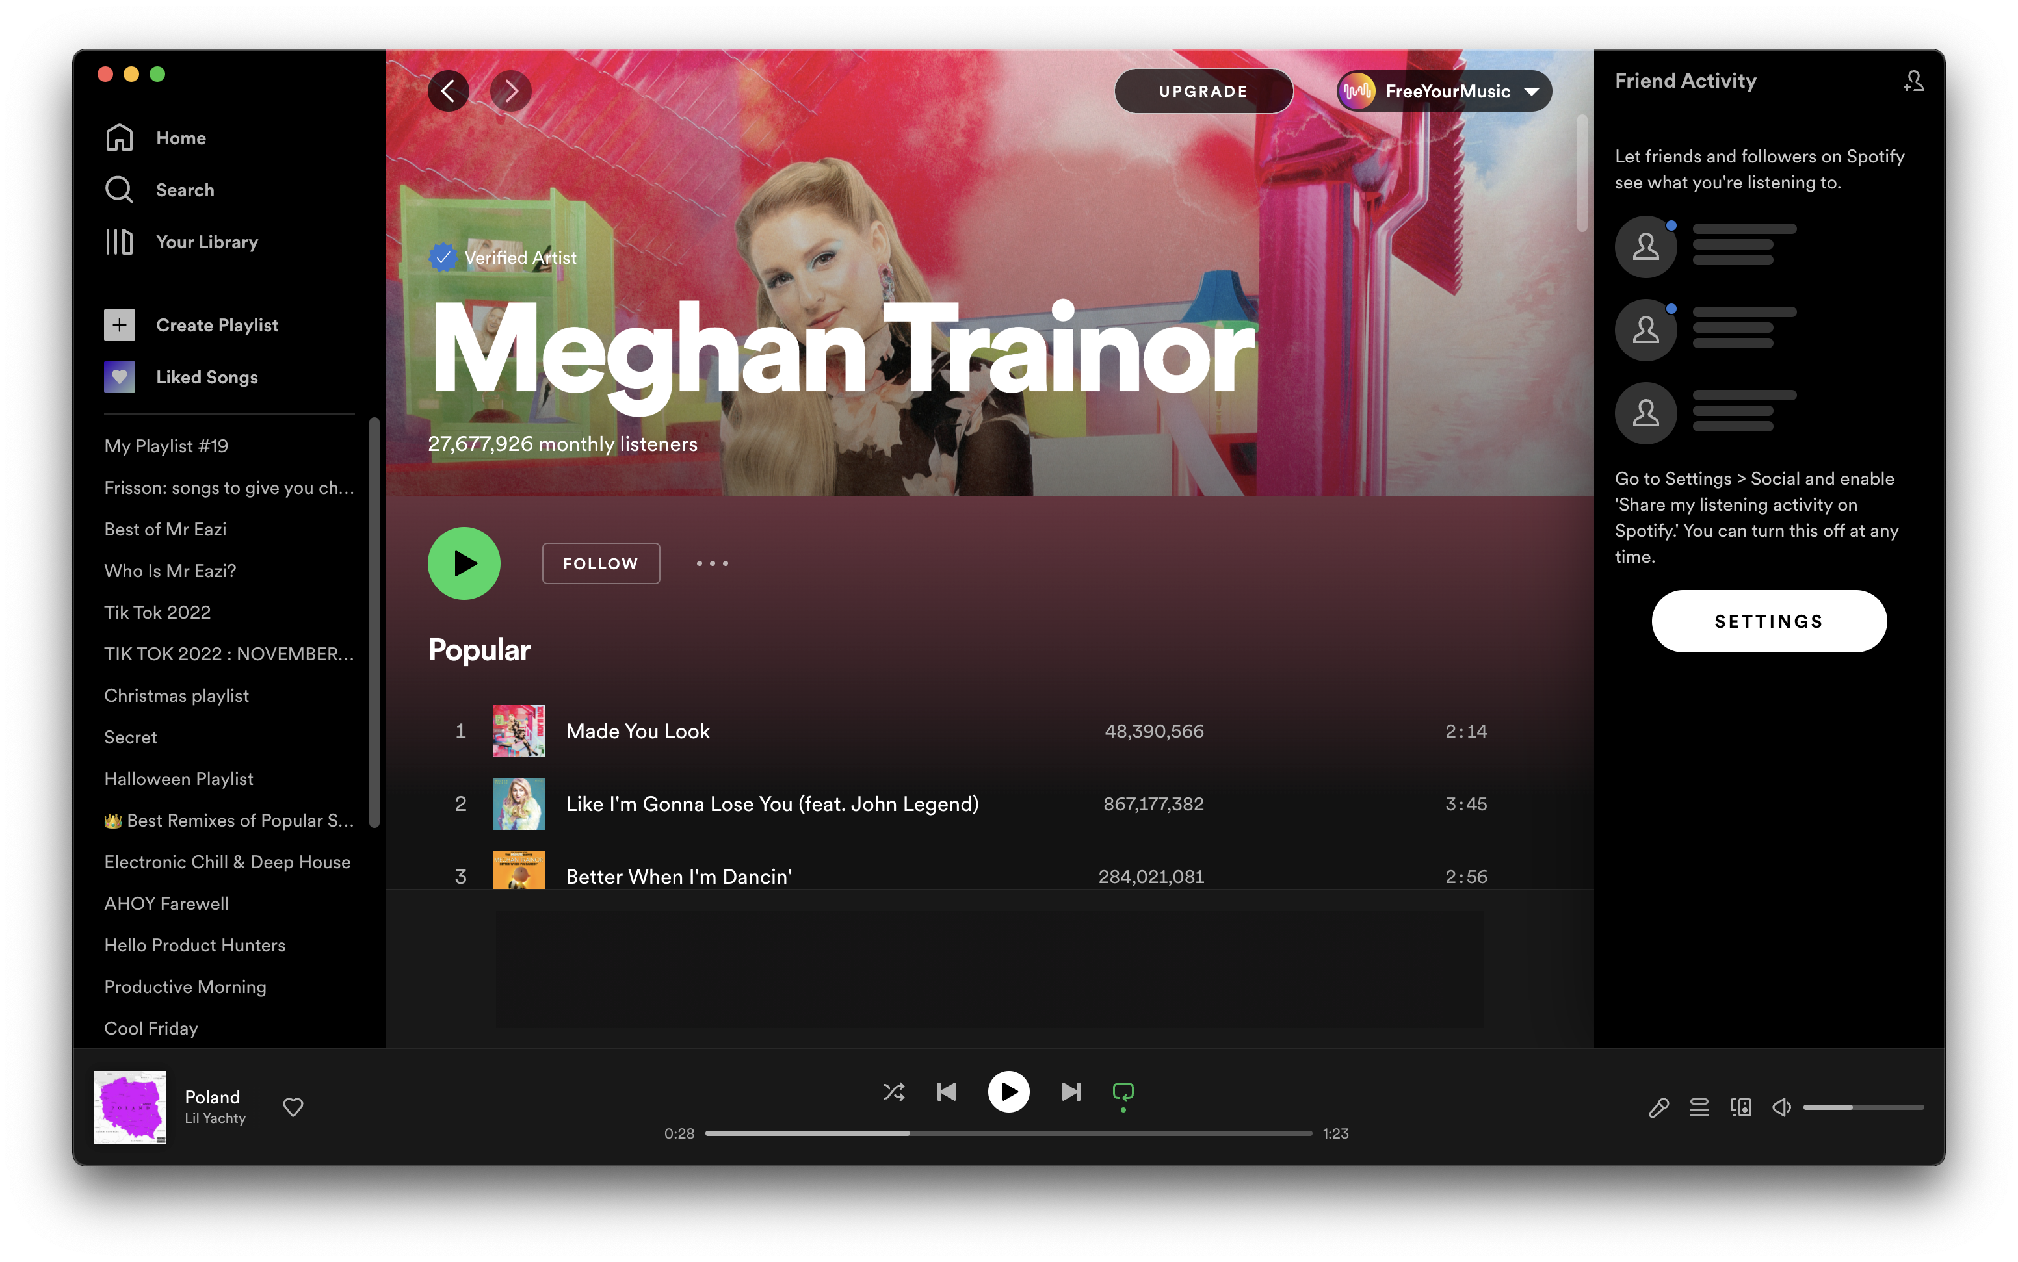The height and width of the screenshot is (1262, 2018).
Task: Click the Verified Artist checkmark badge
Action: (x=443, y=258)
